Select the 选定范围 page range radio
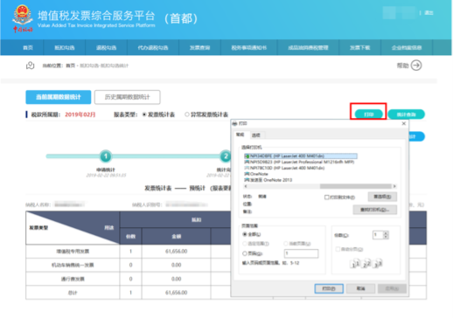The width and height of the screenshot is (453, 318). pyautogui.click(x=245, y=244)
